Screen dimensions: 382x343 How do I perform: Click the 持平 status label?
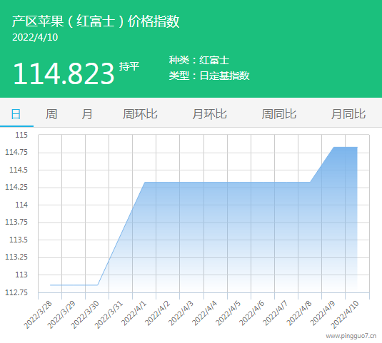pos(129,66)
